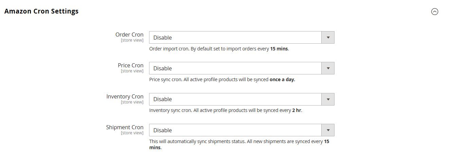Image resolution: width=449 pixels, height=160 pixels.
Task: Open the Shipment Cron dropdown field
Action: [235, 130]
